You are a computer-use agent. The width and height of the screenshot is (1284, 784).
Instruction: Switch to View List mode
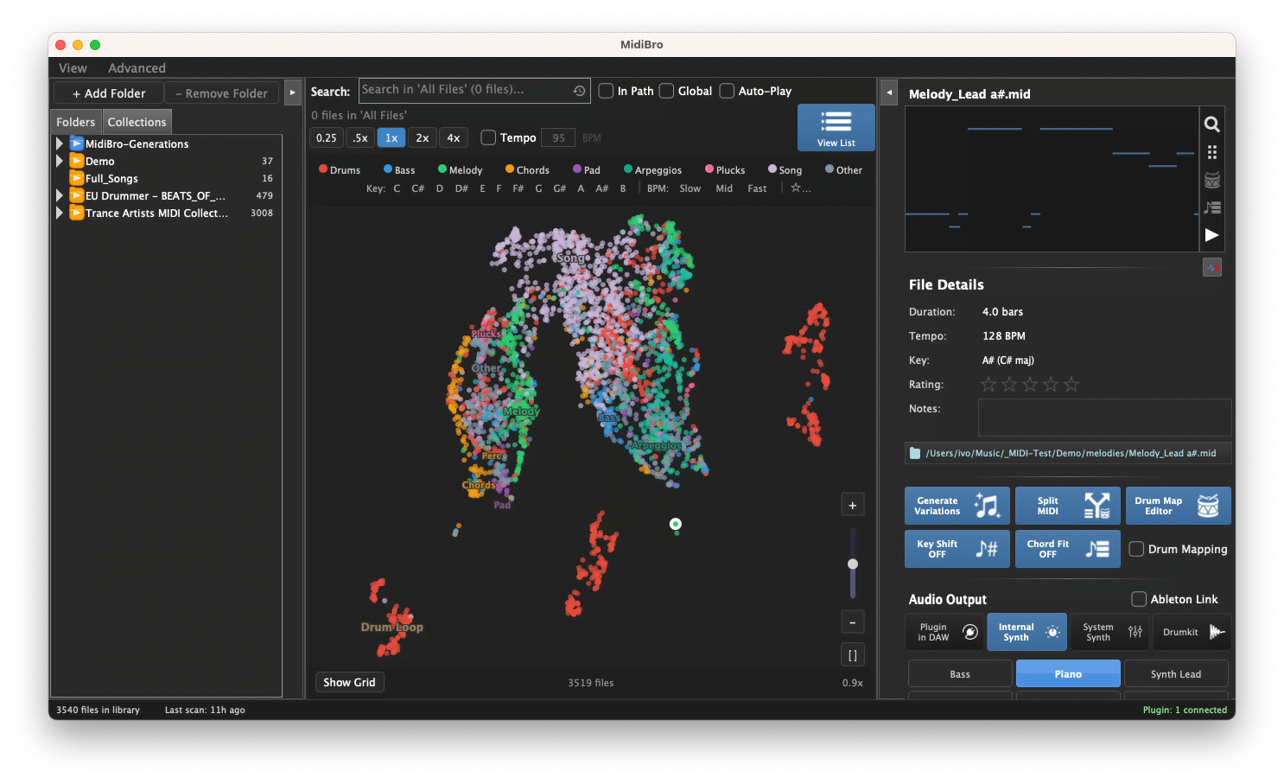(836, 128)
